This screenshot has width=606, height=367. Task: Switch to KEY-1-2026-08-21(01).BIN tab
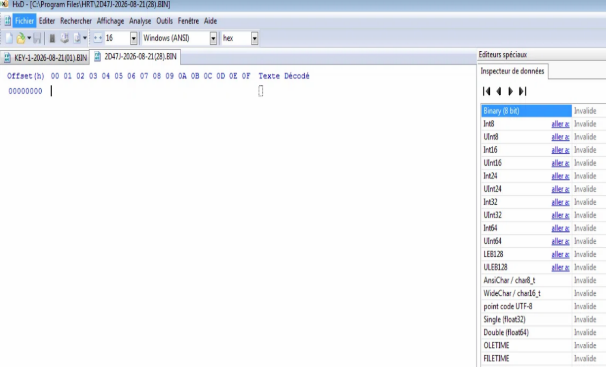click(45, 58)
